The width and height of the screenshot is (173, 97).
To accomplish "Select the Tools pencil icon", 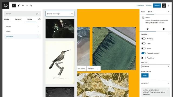I will [x=19, y=5].
